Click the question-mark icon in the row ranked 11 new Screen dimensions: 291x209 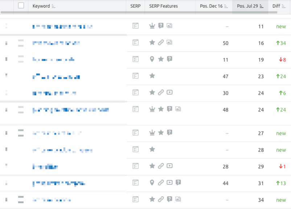tap(161, 26)
